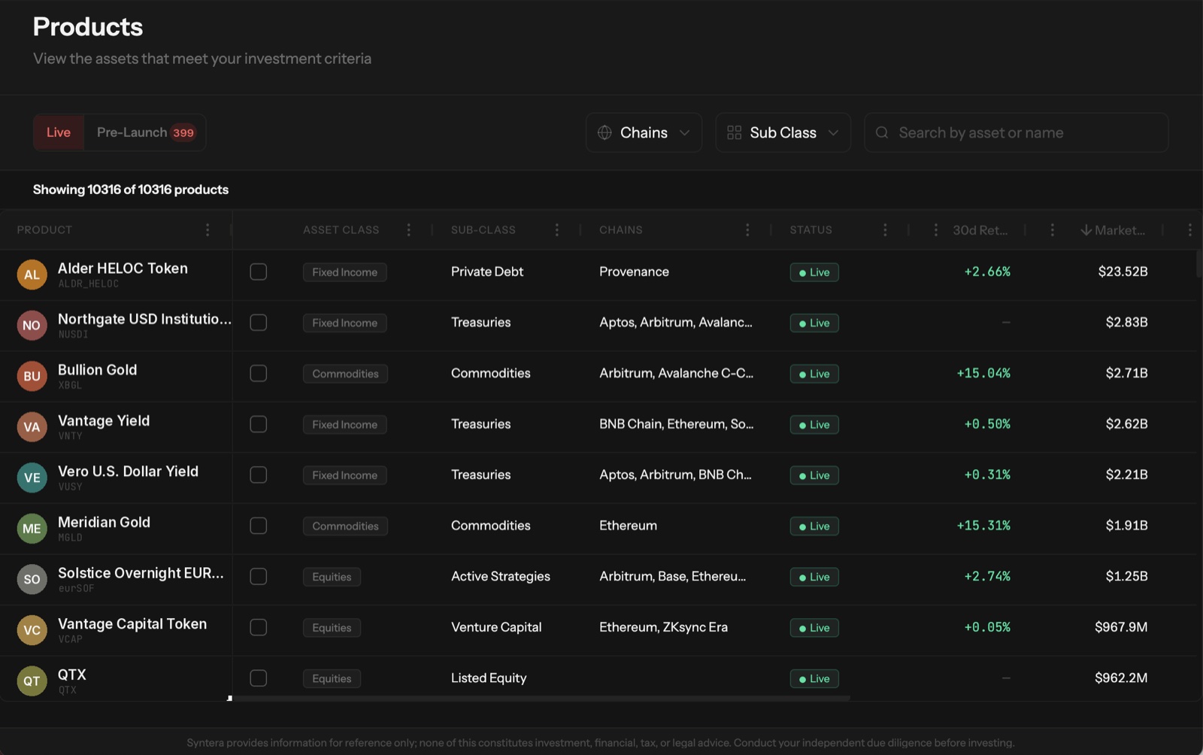1203x755 pixels.
Task: Click the horizontal scrollbar under the table
Action: tap(541, 698)
